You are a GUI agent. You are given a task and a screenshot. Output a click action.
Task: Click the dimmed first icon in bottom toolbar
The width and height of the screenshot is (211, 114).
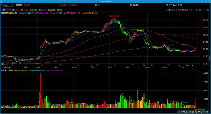pos(179,112)
